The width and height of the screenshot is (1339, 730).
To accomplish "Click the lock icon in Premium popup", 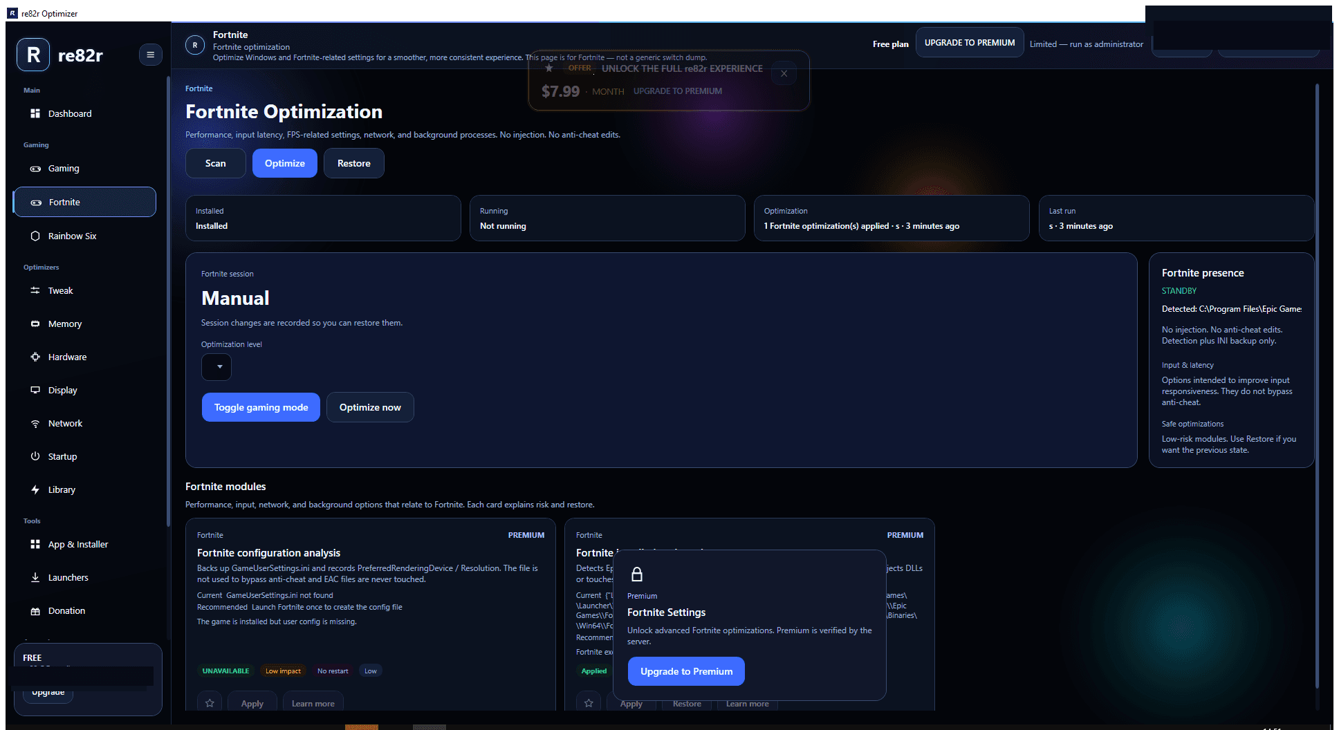I will pyautogui.click(x=637, y=574).
